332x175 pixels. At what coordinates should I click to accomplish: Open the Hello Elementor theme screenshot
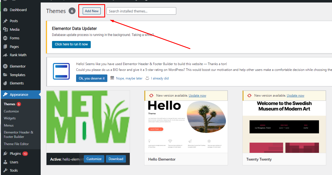[186, 127]
